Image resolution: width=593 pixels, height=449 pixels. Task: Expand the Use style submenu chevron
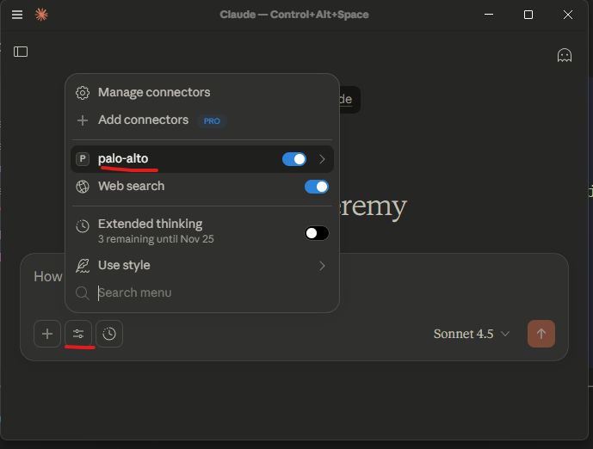[323, 266]
